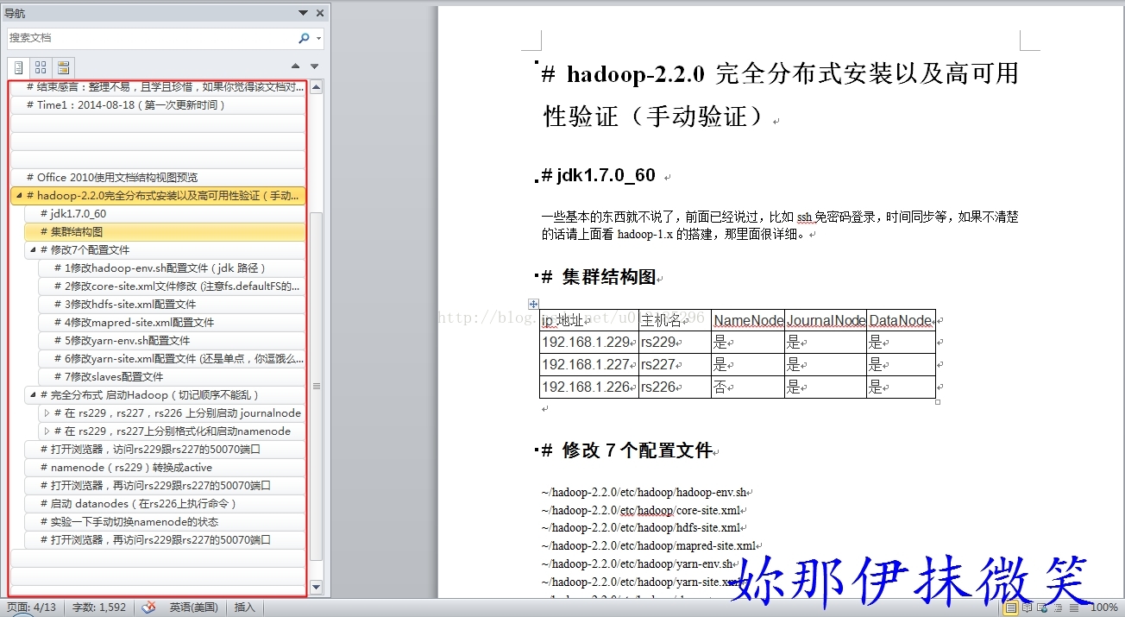Click navigation list scrollbar up arrow

pyautogui.click(x=316, y=86)
